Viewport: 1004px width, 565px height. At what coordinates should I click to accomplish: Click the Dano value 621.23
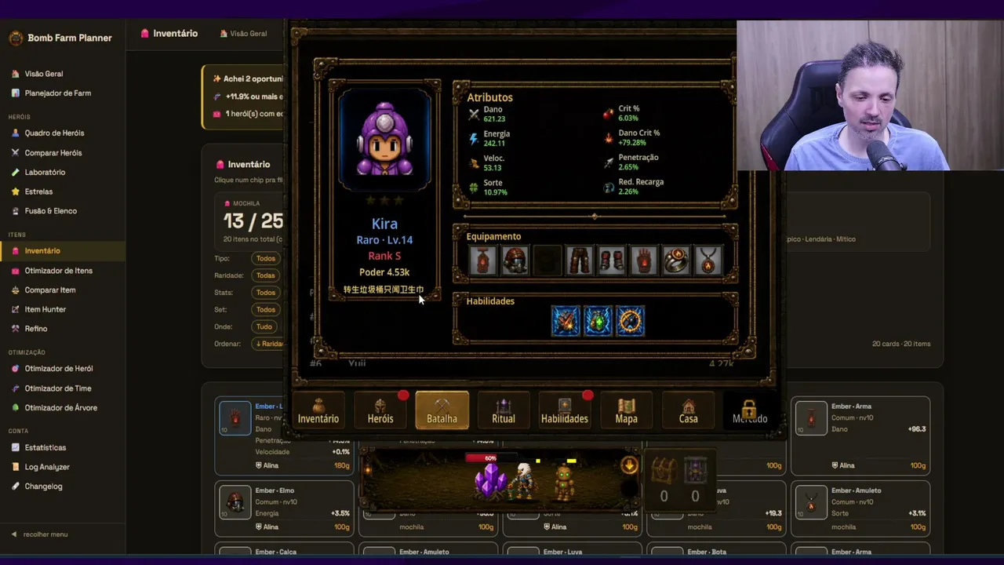click(x=494, y=119)
